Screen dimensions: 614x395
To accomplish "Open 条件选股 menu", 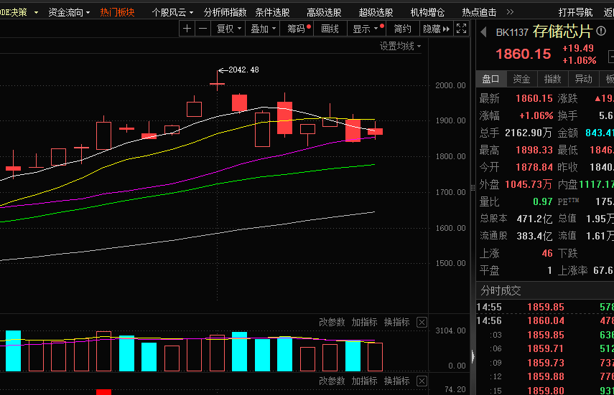I will click(x=273, y=12).
